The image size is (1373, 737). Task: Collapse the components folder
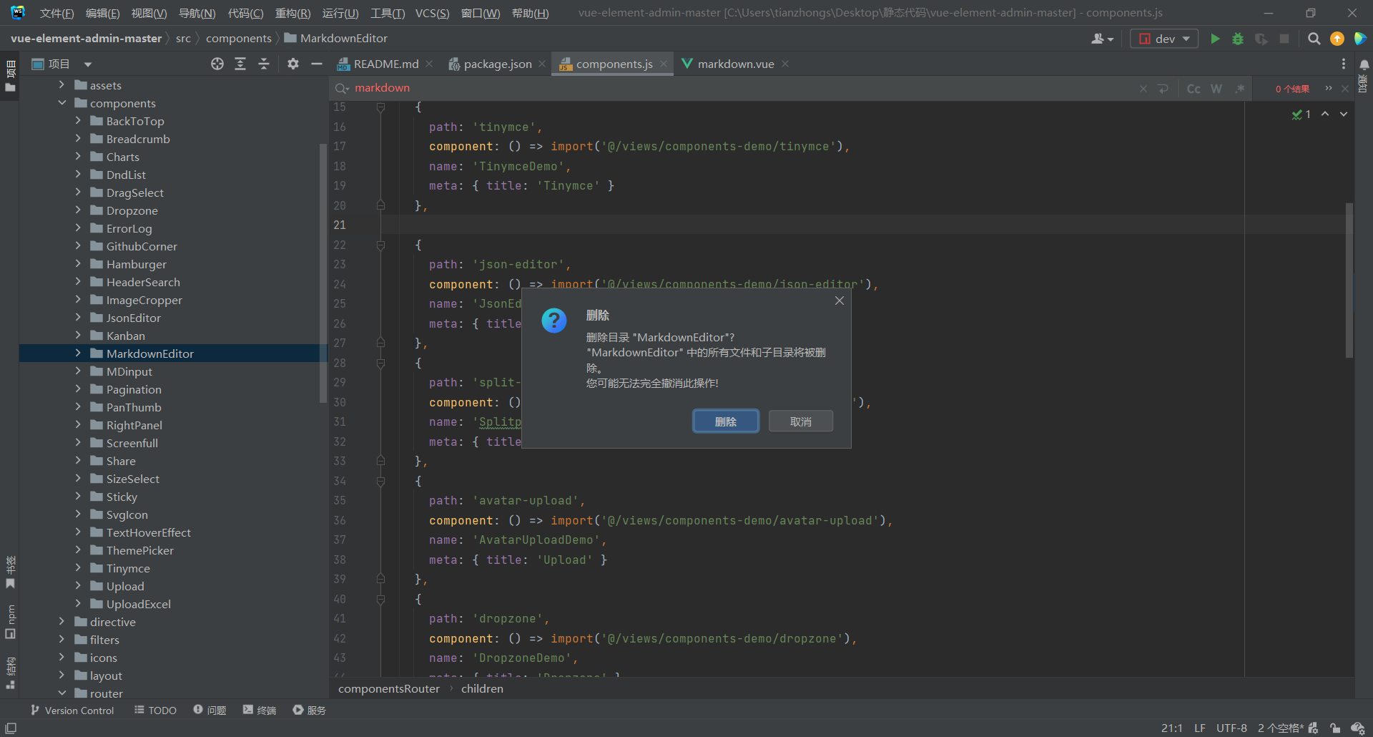(x=62, y=103)
